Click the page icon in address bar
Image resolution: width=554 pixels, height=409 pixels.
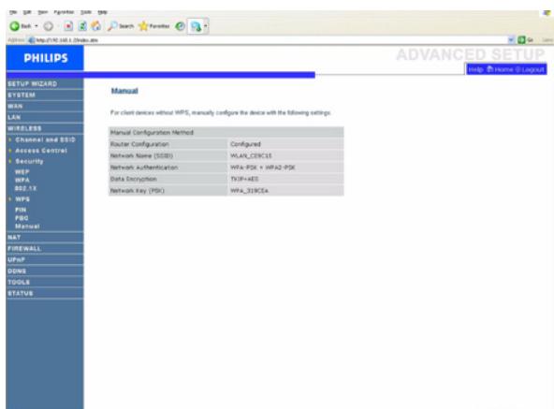point(31,40)
